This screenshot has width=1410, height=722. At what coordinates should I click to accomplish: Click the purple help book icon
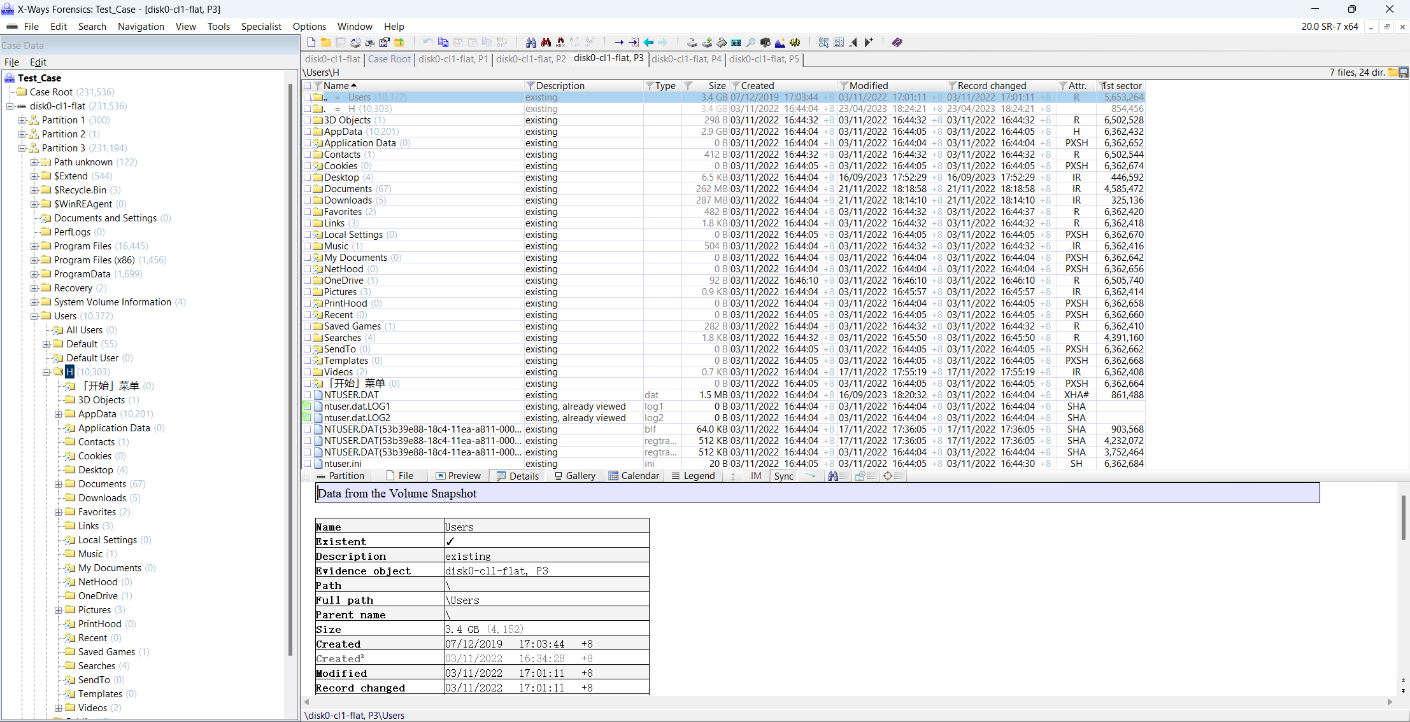click(x=897, y=43)
